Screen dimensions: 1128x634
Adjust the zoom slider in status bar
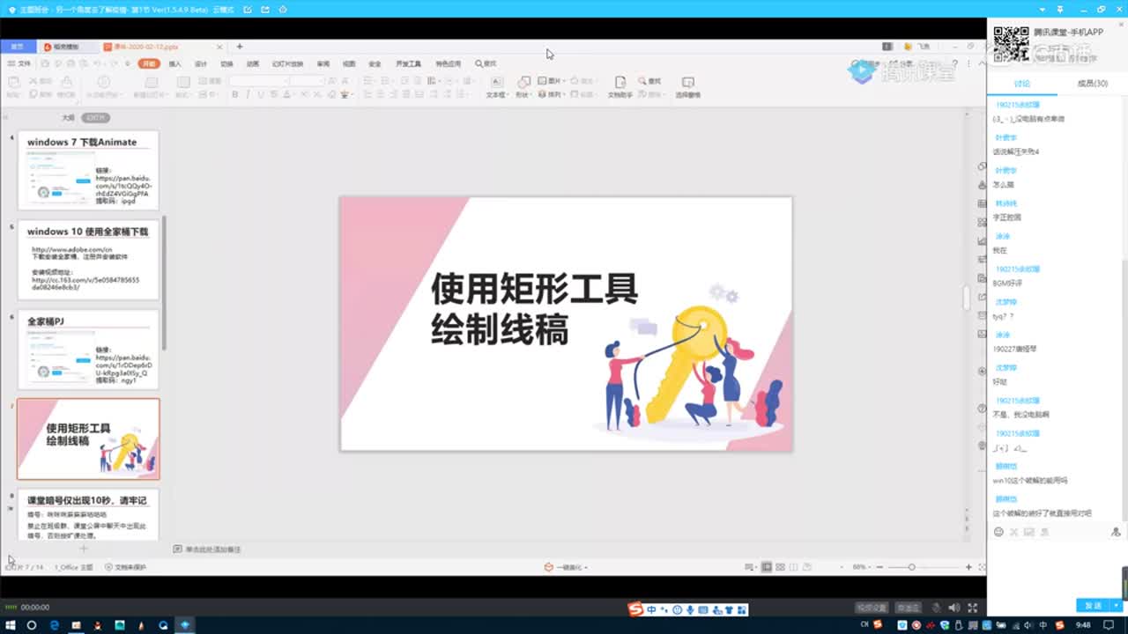pyautogui.click(x=911, y=567)
